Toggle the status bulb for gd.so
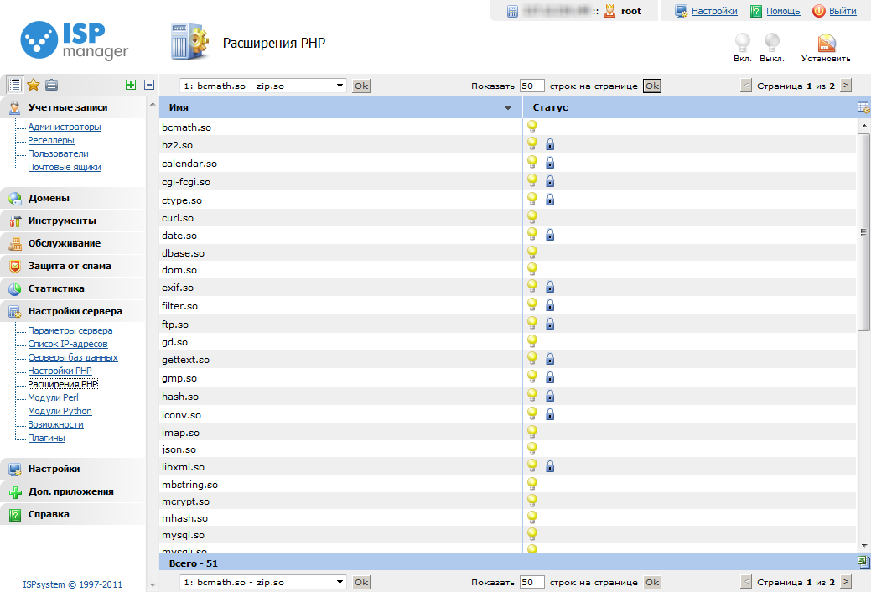Image resolution: width=871 pixels, height=592 pixels. (531, 341)
